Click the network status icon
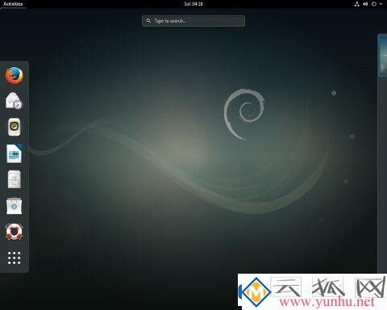The width and height of the screenshot is (387, 310). tap(357, 4)
